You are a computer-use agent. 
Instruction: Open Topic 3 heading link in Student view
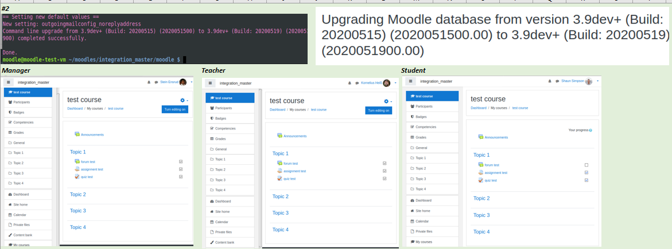click(481, 215)
